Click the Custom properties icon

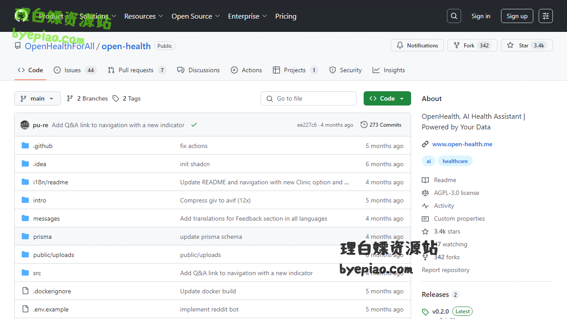click(x=425, y=218)
